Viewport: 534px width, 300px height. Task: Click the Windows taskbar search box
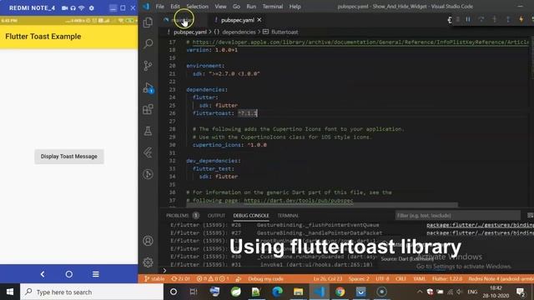[x=92, y=292]
